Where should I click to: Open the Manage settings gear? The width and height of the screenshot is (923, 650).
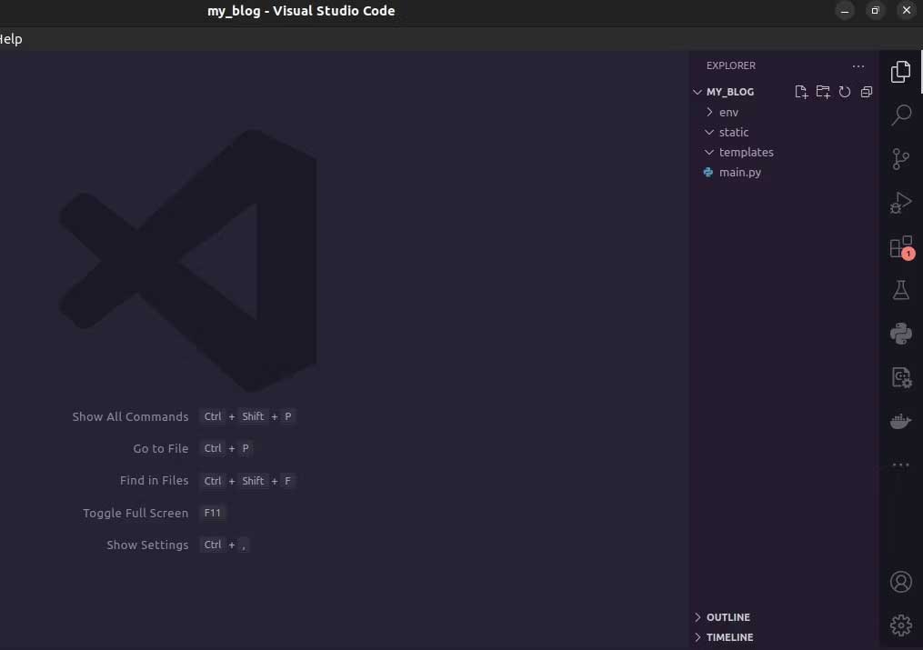(900, 625)
